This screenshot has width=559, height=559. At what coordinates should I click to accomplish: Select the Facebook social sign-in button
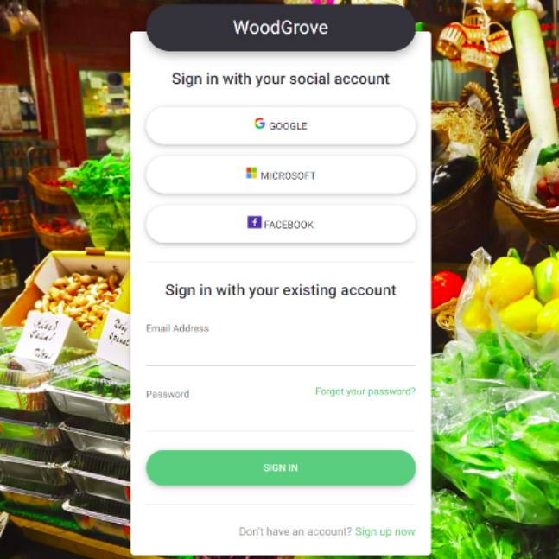281,225
